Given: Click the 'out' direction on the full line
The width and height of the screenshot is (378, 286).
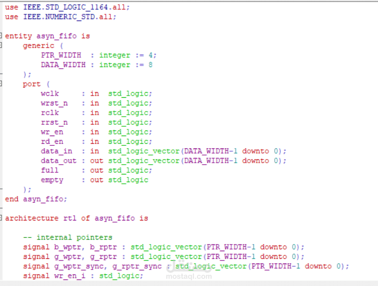Looking at the screenshot, I should click(x=97, y=170).
